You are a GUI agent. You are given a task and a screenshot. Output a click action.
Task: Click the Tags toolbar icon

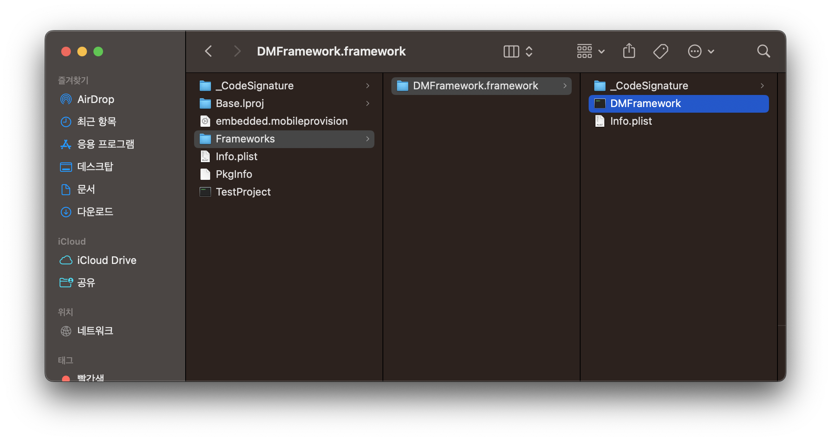tap(660, 52)
